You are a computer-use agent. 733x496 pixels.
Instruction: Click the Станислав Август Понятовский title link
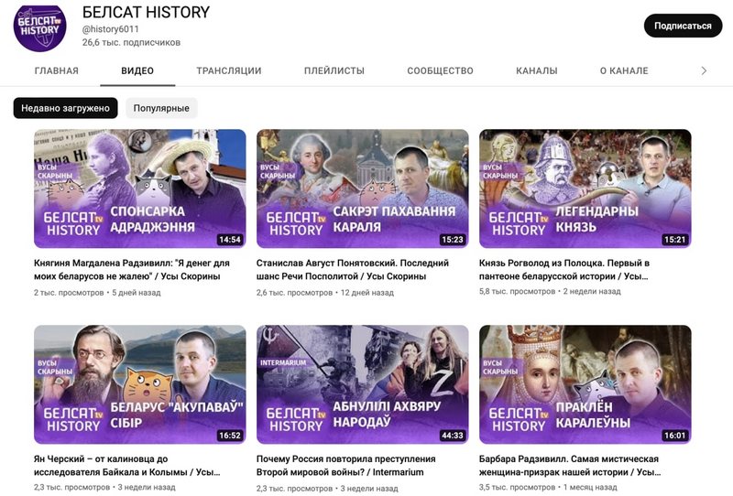point(355,269)
